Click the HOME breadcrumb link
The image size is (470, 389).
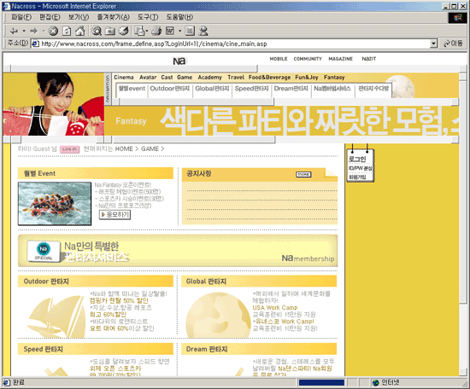(x=124, y=149)
